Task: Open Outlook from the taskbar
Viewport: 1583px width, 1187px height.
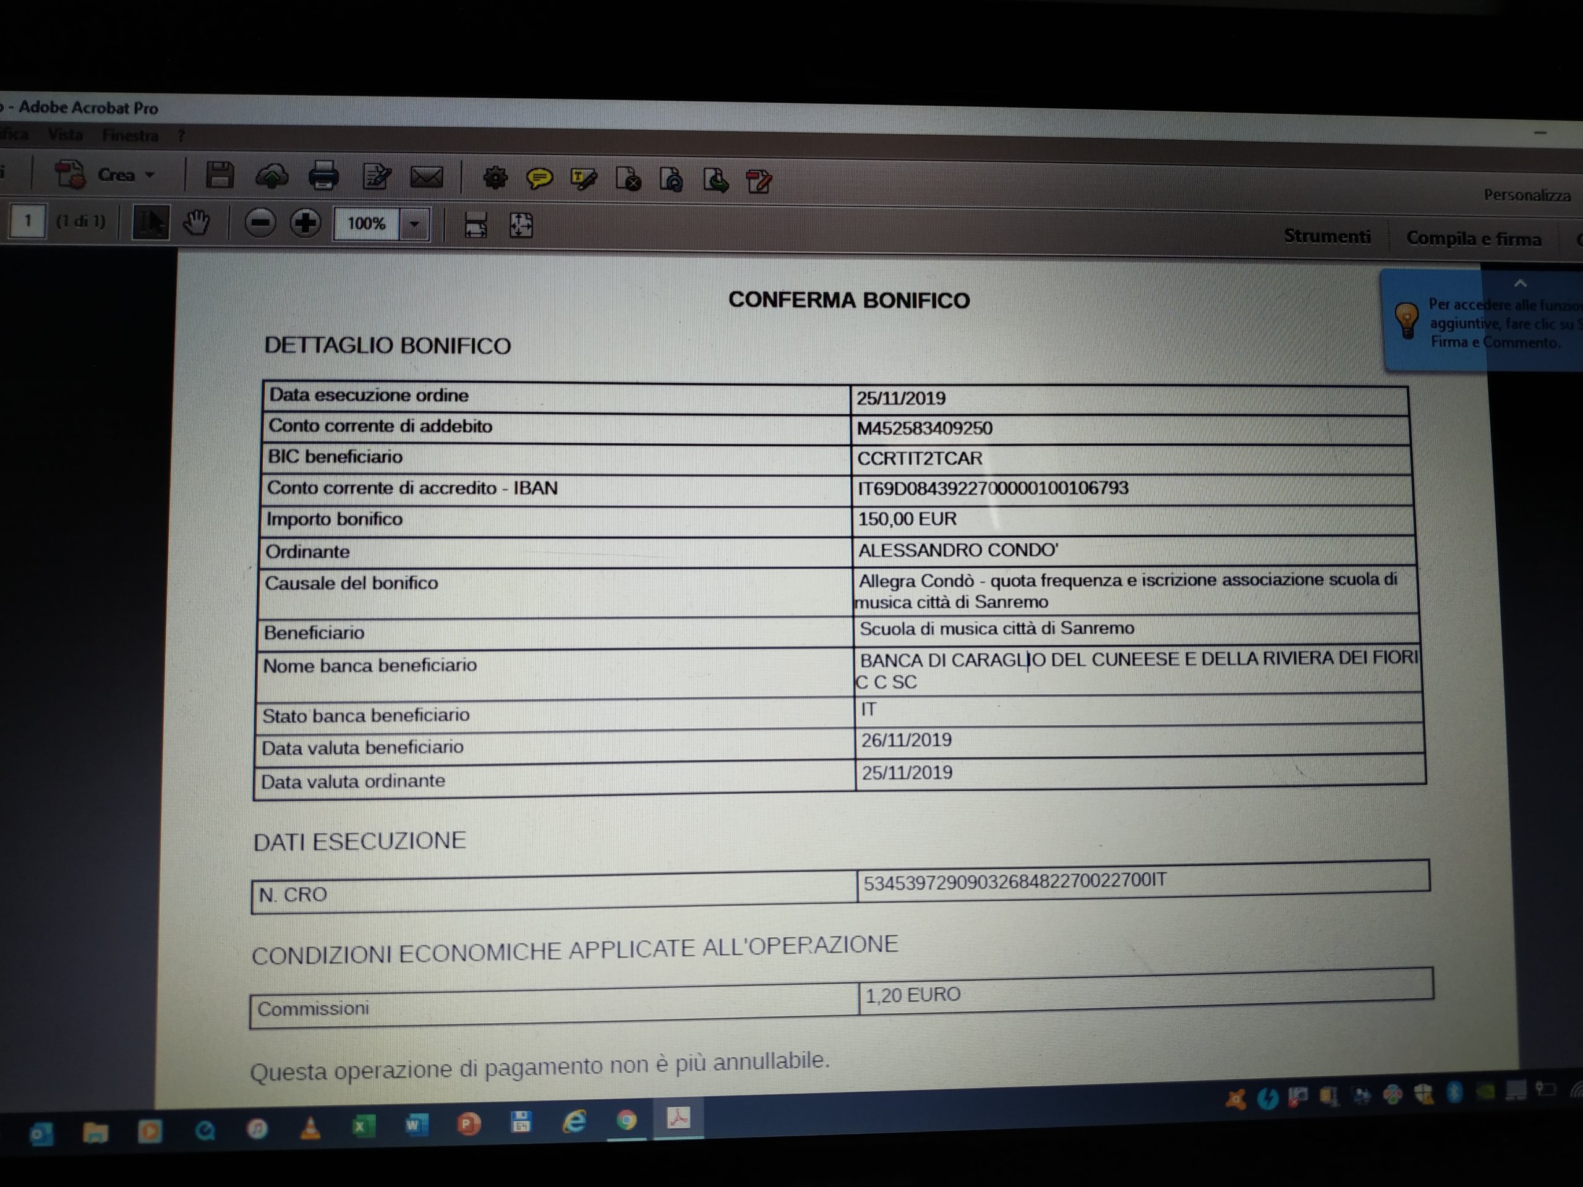Action: [x=41, y=1133]
